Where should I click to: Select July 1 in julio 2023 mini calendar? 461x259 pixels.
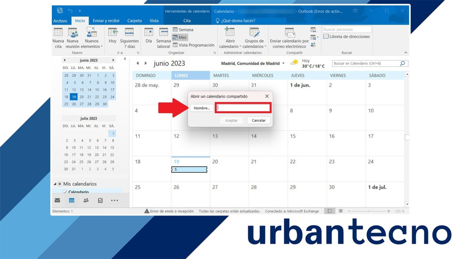(112, 134)
